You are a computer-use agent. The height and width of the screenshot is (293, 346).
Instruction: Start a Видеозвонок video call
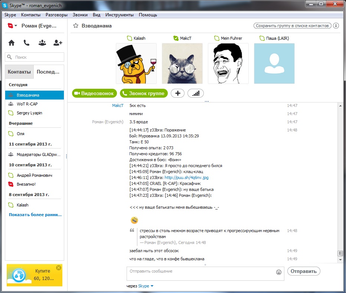tap(95, 93)
